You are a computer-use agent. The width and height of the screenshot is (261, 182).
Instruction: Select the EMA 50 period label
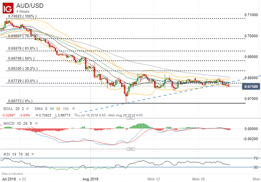click(x=58, y=109)
